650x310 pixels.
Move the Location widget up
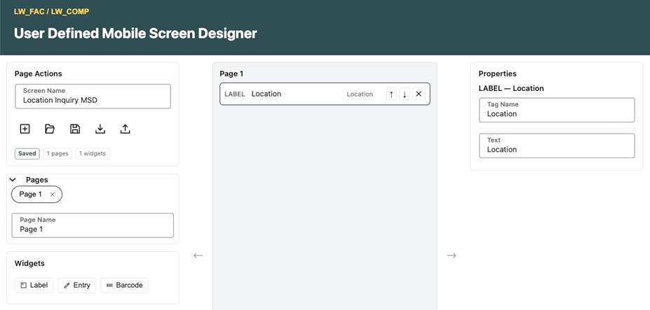pyautogui.click(x=391, y=94)
